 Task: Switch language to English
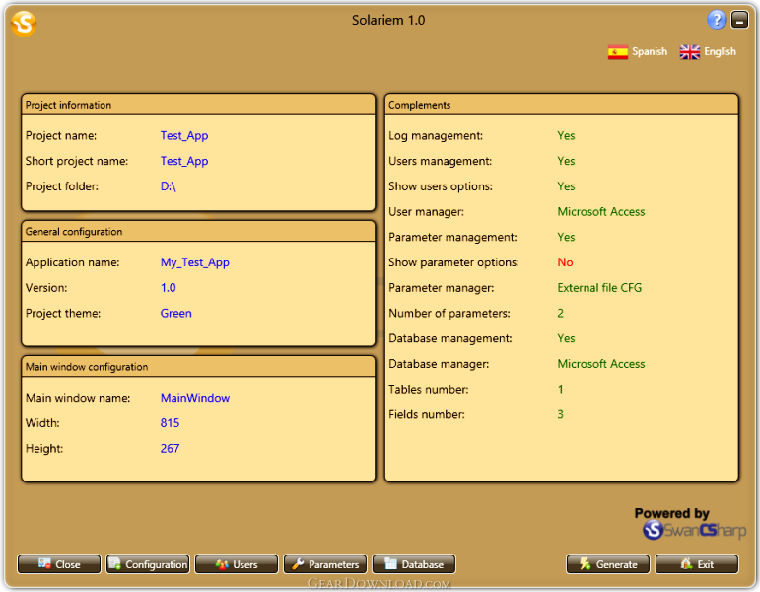(708, 52)
